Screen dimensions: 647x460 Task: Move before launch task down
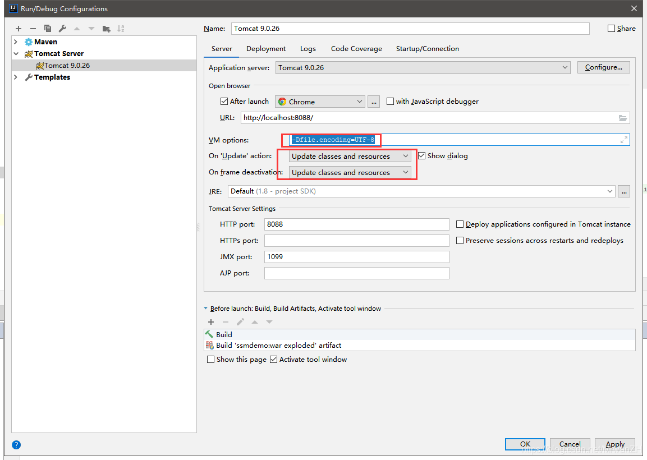pos(269,322)
